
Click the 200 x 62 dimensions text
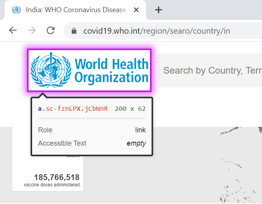click(130, 109)
